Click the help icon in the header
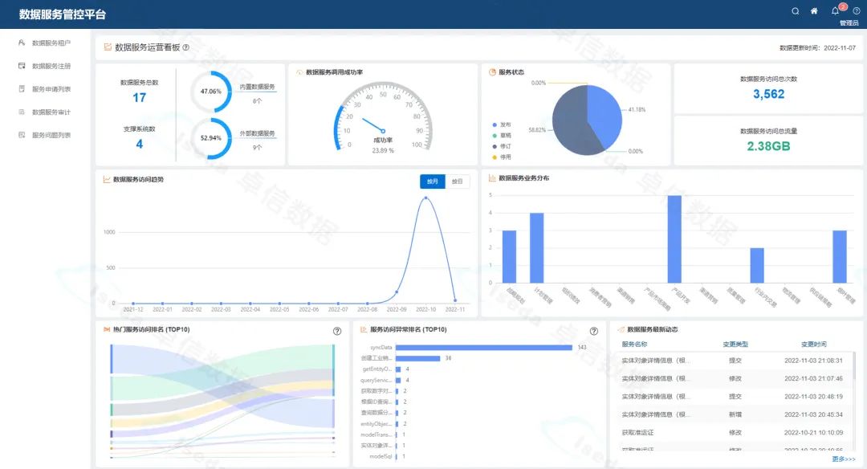The image size is (867, 469). pyautogui.click(x=856, y=11)
